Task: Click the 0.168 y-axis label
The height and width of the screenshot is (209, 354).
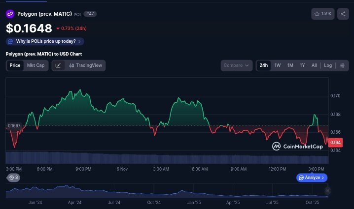Action: 335,115
